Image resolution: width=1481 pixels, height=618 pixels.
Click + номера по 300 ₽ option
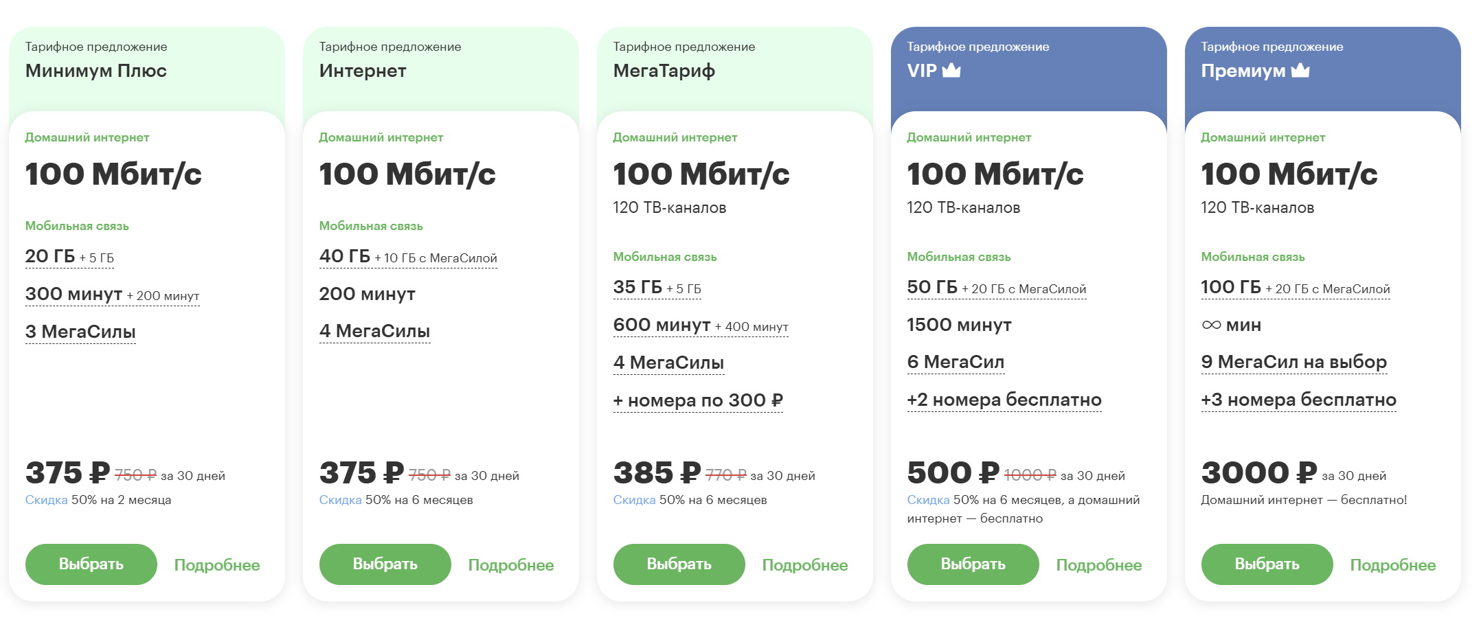click(x=698, y=400)
